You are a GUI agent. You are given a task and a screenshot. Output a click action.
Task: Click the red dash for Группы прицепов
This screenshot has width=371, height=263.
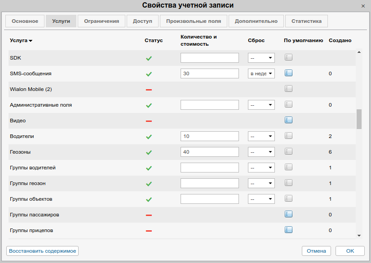[x=149, y=231]
